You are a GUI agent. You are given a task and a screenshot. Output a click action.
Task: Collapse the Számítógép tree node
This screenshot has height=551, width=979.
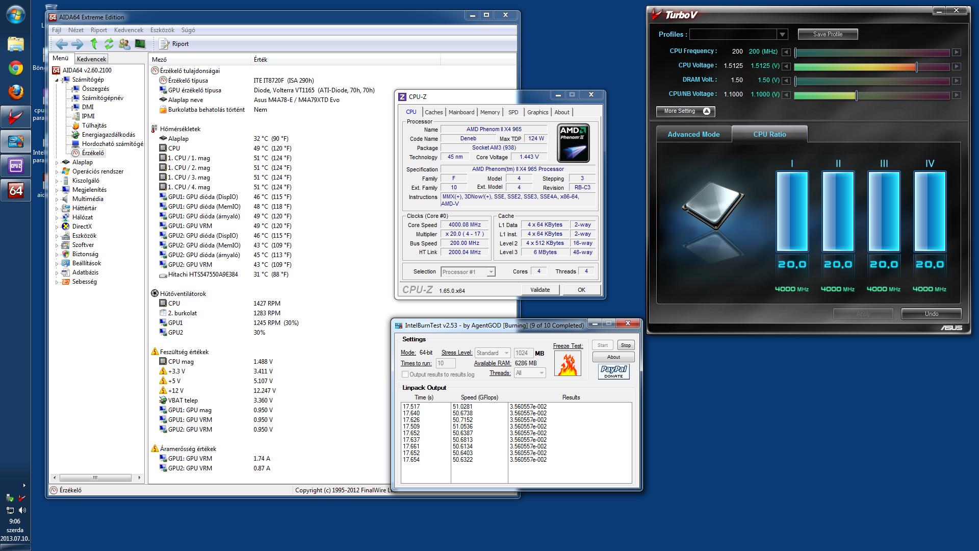click(x=57, y=80)
